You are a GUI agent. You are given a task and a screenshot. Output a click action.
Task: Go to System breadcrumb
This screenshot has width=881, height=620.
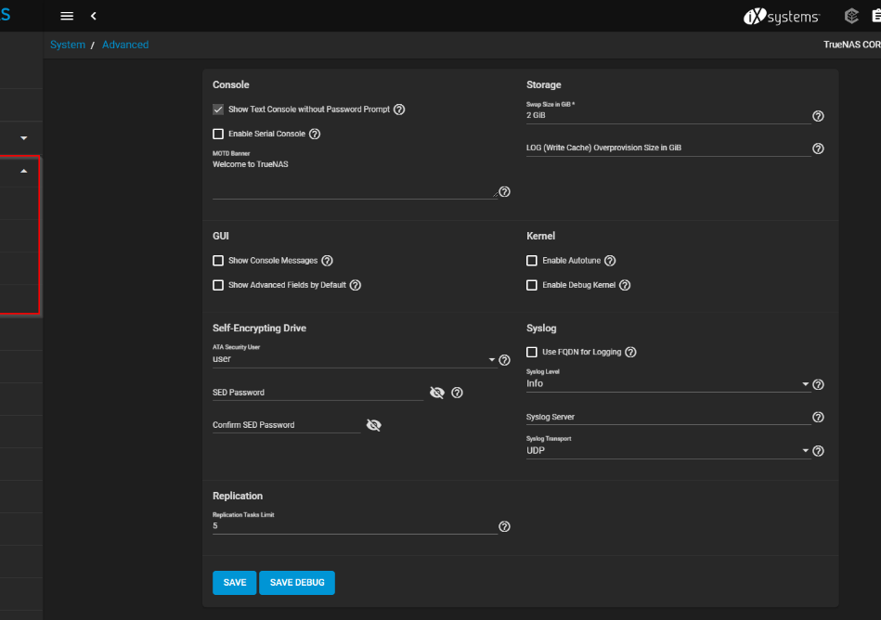[68, 45]
